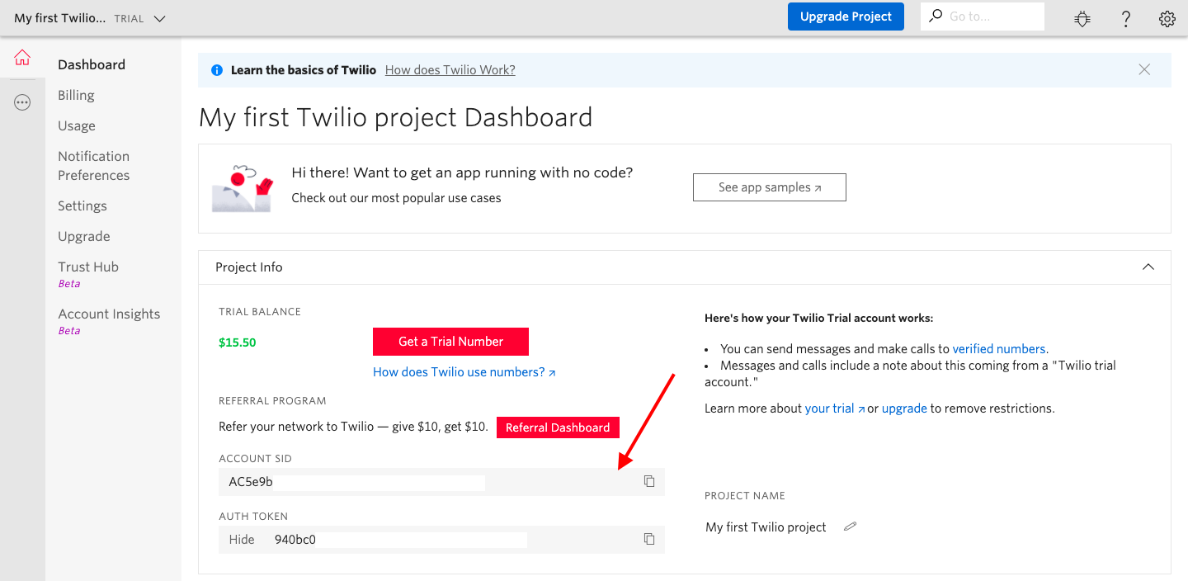Dismiss the Learn the basics of Twilio banner

[1144, 69]
